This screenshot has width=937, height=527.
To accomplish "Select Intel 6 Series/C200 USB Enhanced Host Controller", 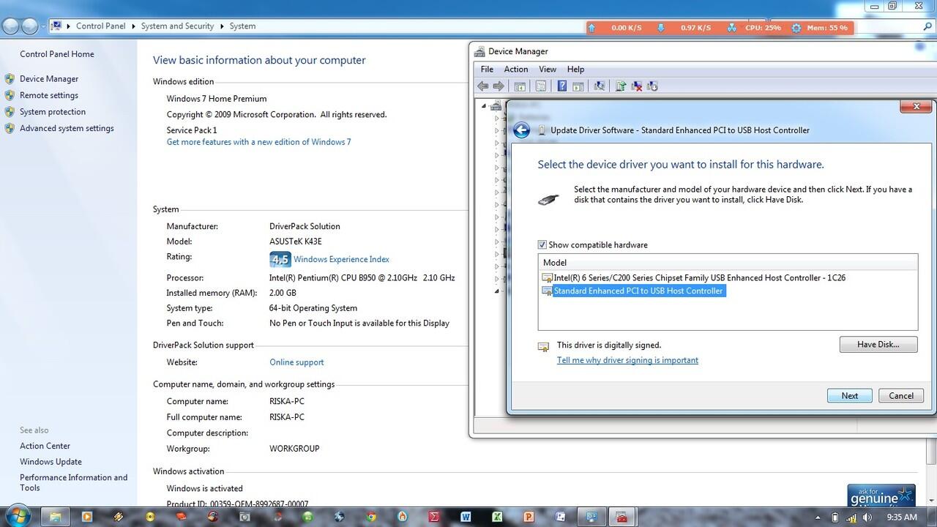I will click(x=693, y=278).
